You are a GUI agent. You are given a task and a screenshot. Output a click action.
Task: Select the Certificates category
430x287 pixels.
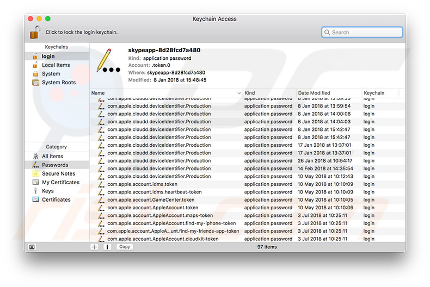[x=56, y=199]
